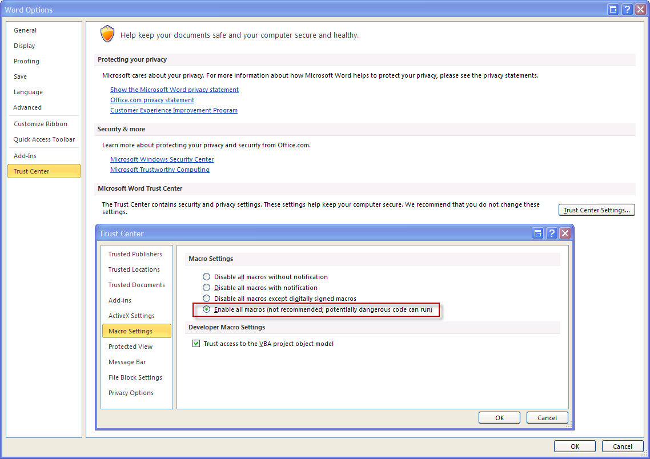This screenshot has height=459, width=650.
Task: Open the Office.com privacy statement link
Action: pyautogui.click(x=152, y=99)
